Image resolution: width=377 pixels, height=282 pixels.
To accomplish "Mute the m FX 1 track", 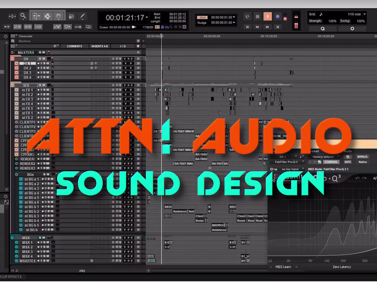I will pyautogui.click(x=48, y=90).
